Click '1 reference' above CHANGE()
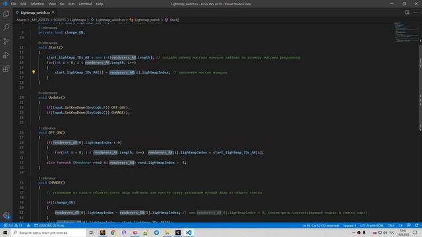This screenshot has width=422, height=237. coord(47,178)
